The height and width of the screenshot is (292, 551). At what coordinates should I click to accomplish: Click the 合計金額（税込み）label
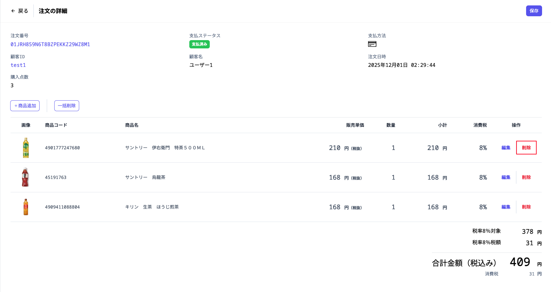[465, 263]
